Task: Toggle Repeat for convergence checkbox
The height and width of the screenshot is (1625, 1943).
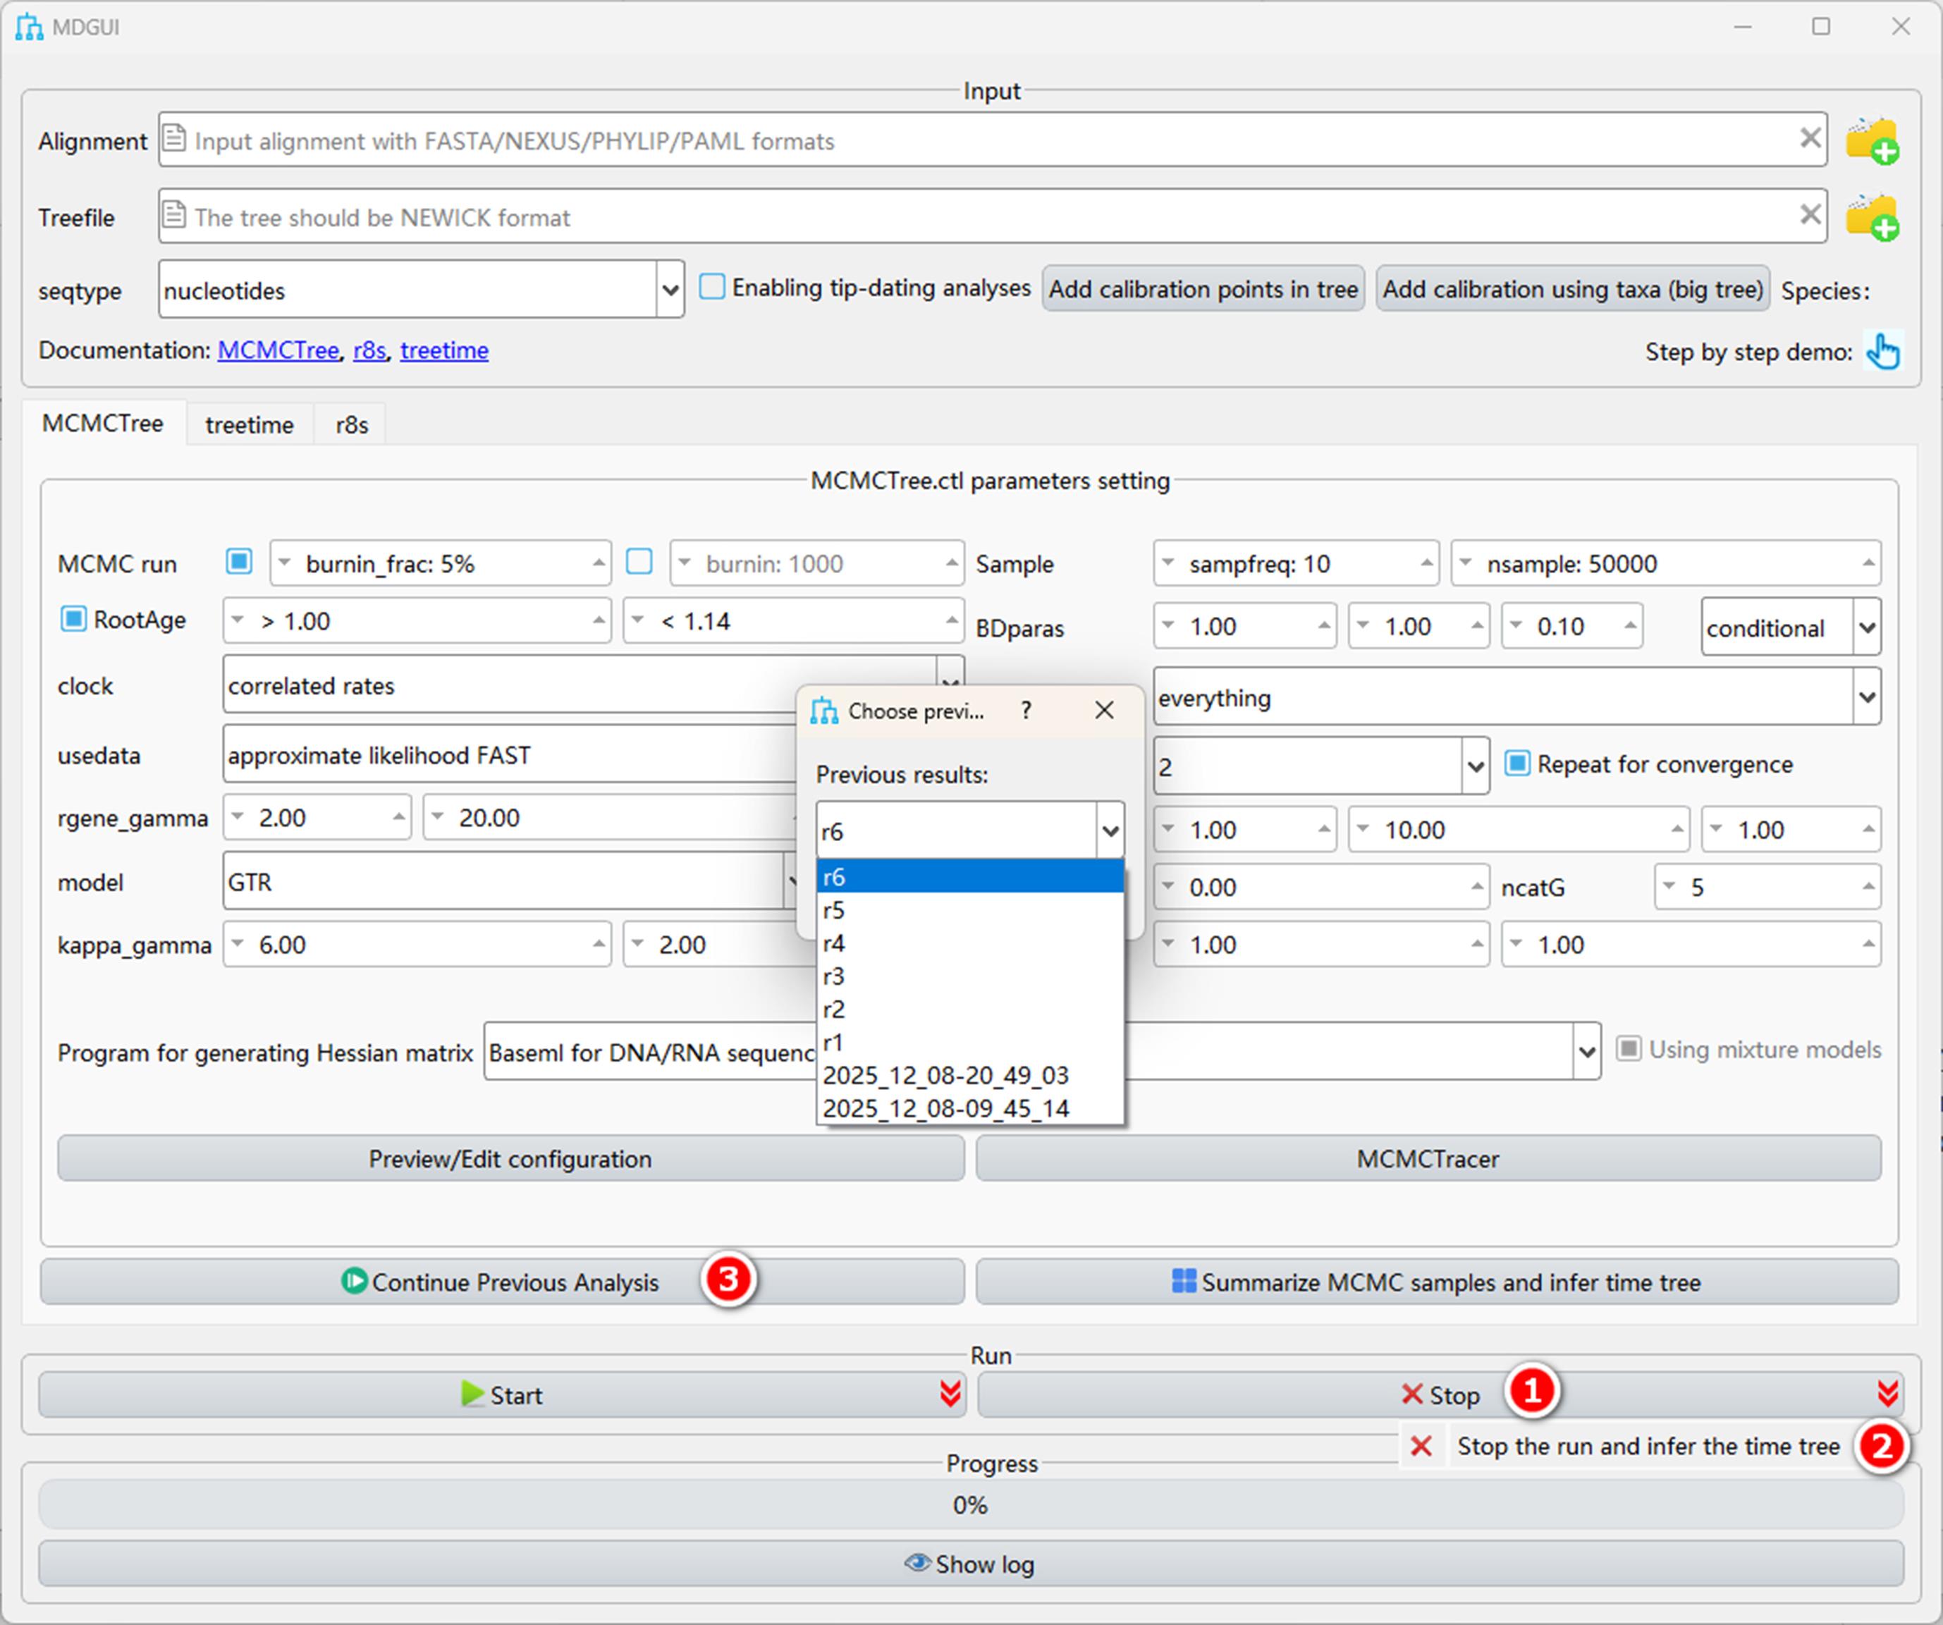Action: 1517,764
